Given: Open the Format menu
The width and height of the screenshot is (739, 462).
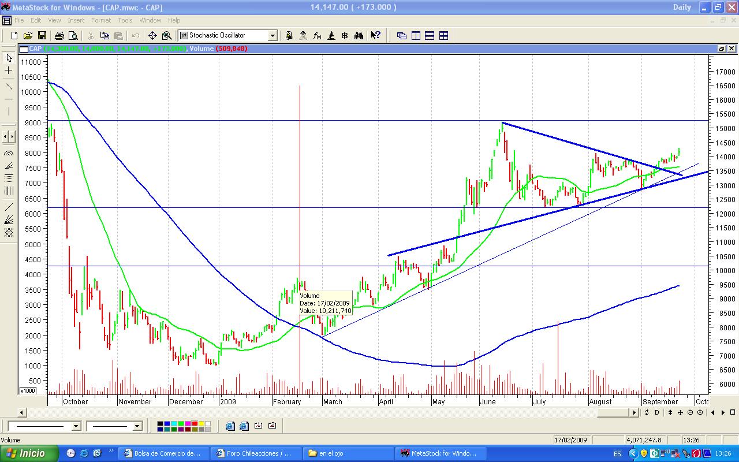Looking at the screenshot, I should pyautogui.click(x=101, y=20).
